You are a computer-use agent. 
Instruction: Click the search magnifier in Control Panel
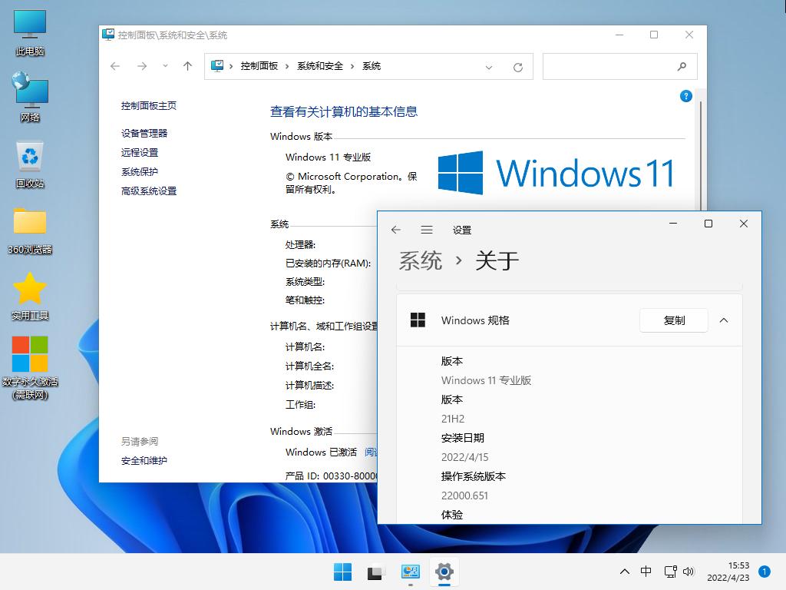(682, 66)
